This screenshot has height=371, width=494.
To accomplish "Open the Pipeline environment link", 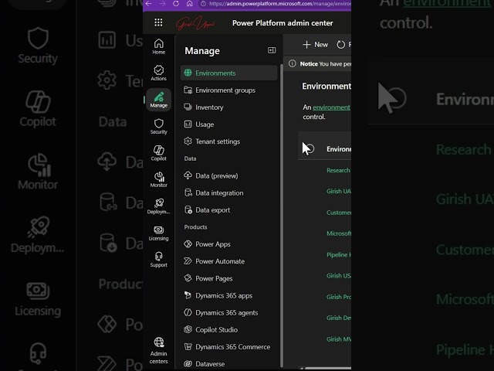I will click(x=339, y=254).
